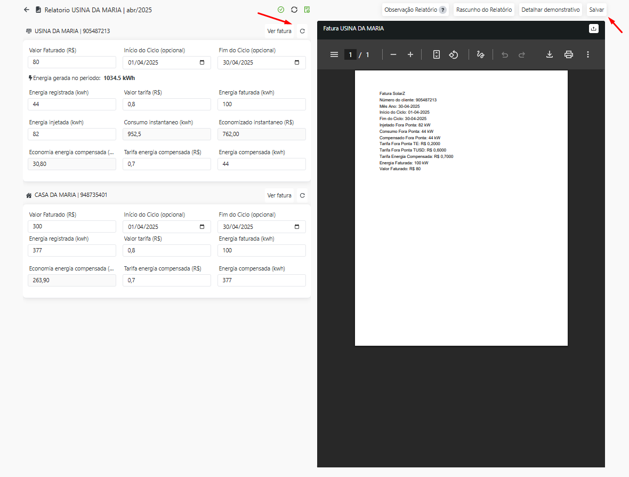Download the PDF invoice

pyautogui.click(x=550, y=54)
